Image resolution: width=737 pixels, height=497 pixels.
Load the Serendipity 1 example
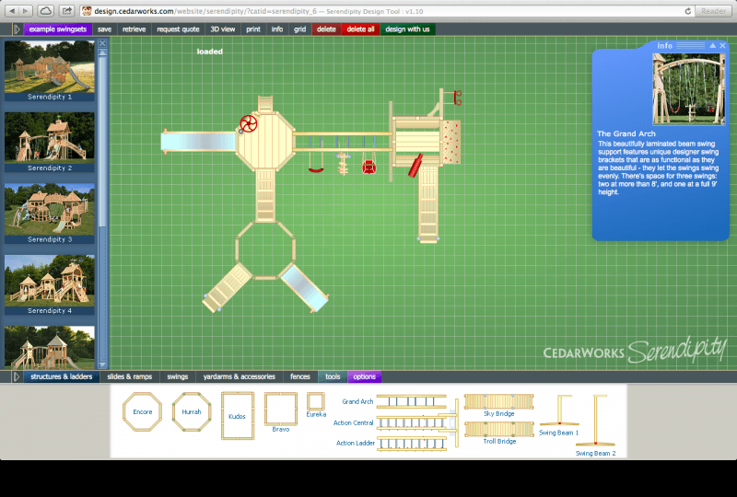pos(50,71)
